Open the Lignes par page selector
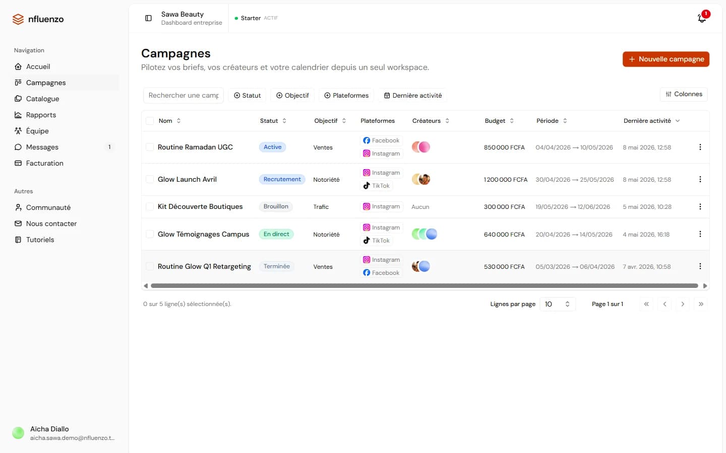726x453 pixels. [x=558, y=304]
